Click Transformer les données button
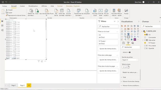 pyautogui.click(x=79, y=12)
